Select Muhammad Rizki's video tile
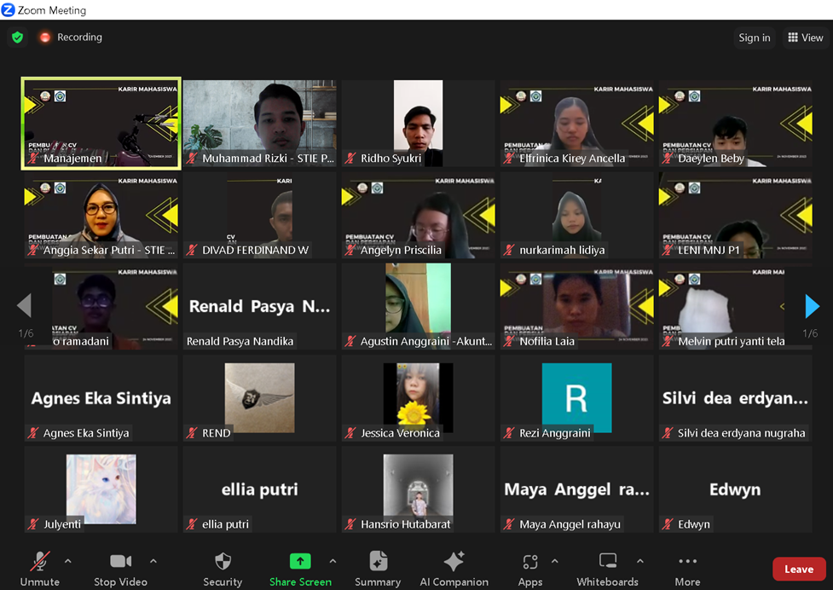 (260, 124)
